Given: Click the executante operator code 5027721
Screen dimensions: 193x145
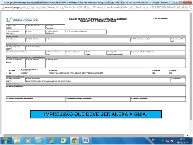Looking at the screenshot, I should pos(9,81).
